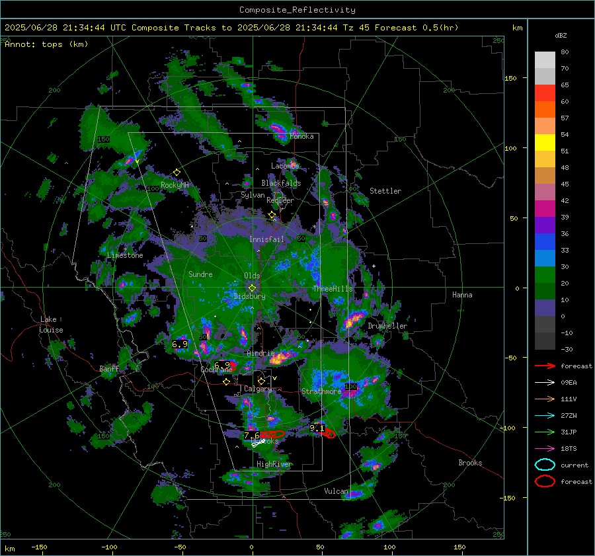595x556 pixels.
Task: Click the Sundre city label
Action: point(200,274)
